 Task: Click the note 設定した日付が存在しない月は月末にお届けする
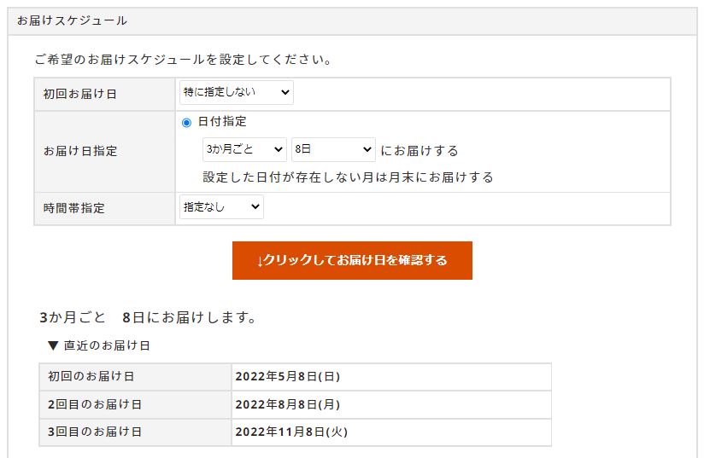(348, 177)
